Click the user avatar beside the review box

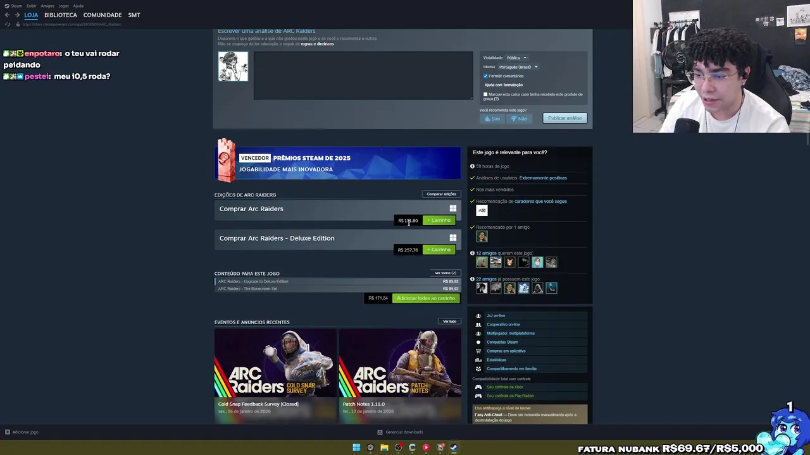(233, 66)
